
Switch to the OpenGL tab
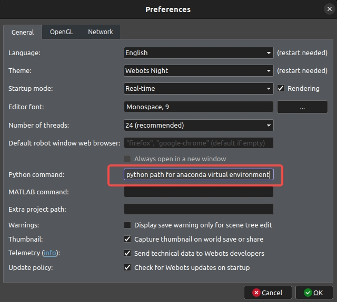pos(62,32)
